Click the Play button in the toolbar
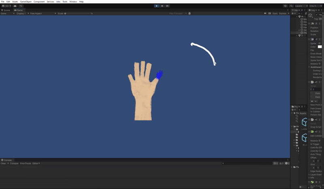This screenshot has height=189, width=324. pyautogui.click(x=157, y=6)
